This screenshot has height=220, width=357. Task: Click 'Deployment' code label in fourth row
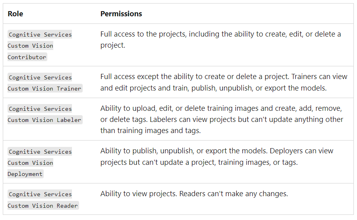[25, 174]
